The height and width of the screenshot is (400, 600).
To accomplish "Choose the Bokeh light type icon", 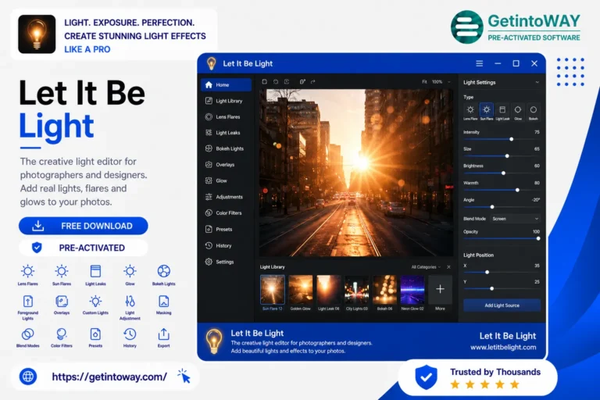I will (x=533, y=110).
